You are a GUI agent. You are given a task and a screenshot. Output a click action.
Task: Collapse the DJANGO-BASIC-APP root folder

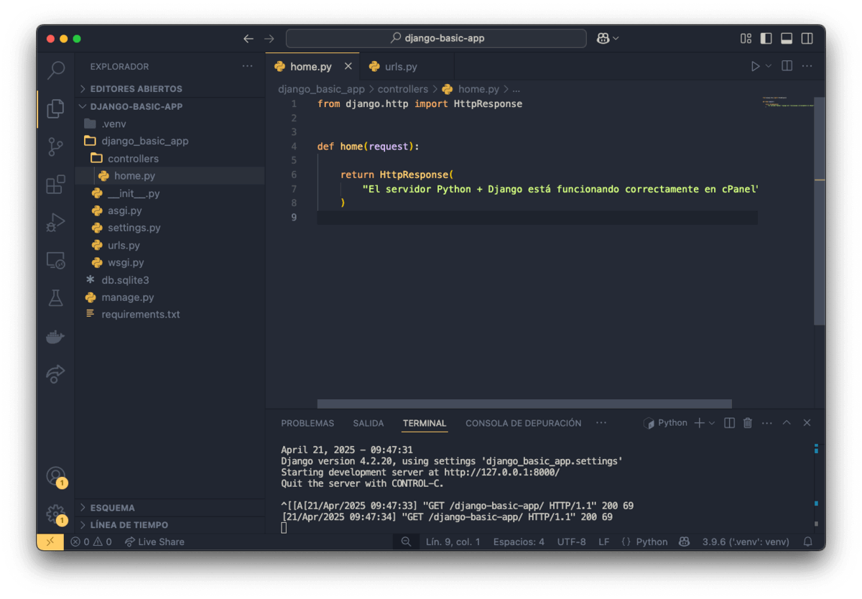pos(170,106)
